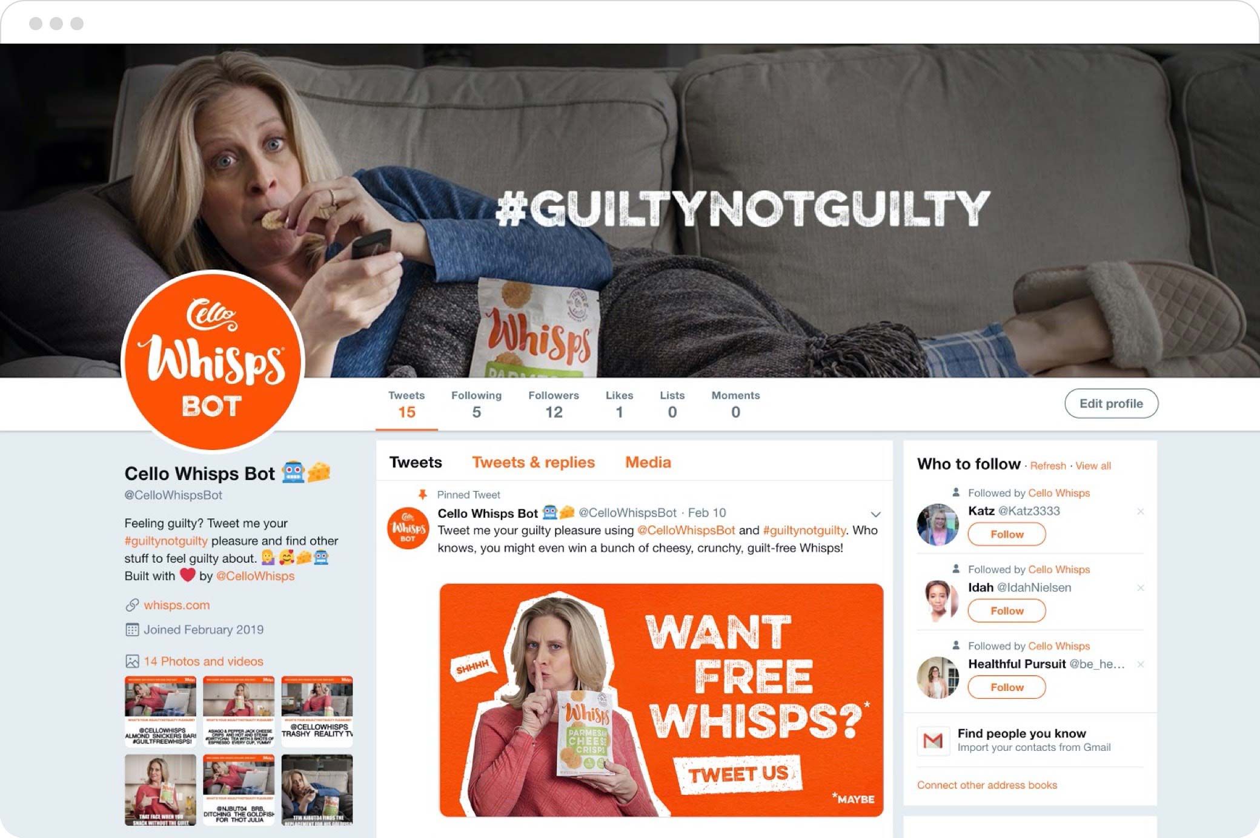
Task: Dismiss Healthful Pursuit suggestion with X
Action: click(1141, 664)
